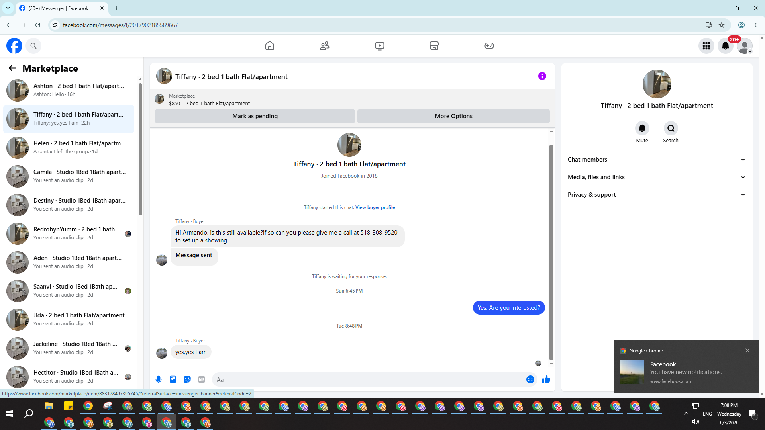Open a new browser tab
Viewport: 765px width, 430px height.
pos(116,8)
